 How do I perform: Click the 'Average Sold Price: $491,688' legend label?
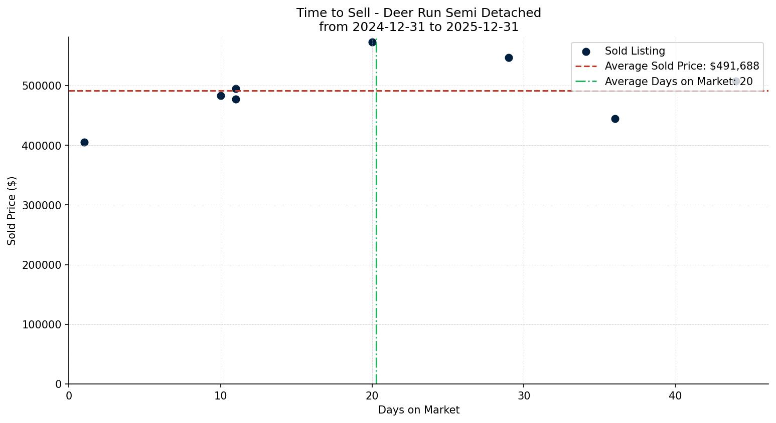[682, 66]
